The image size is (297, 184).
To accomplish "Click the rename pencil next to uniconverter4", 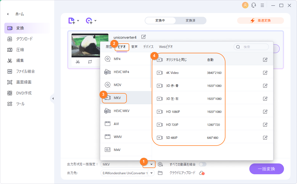I will 144,37.
